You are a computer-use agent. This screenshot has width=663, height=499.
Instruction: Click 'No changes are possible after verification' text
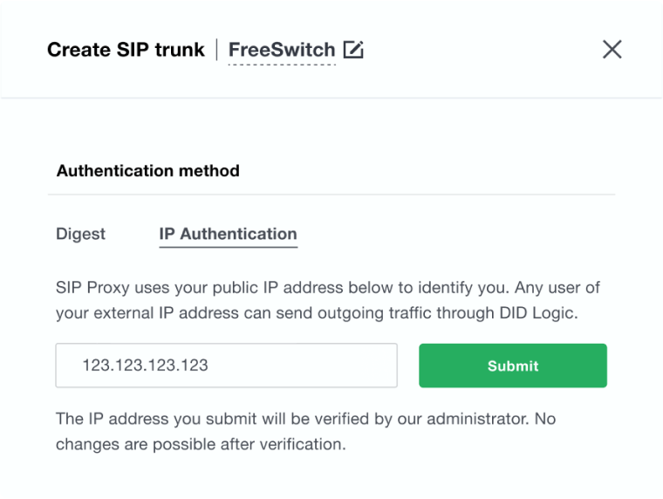[201, 444]
